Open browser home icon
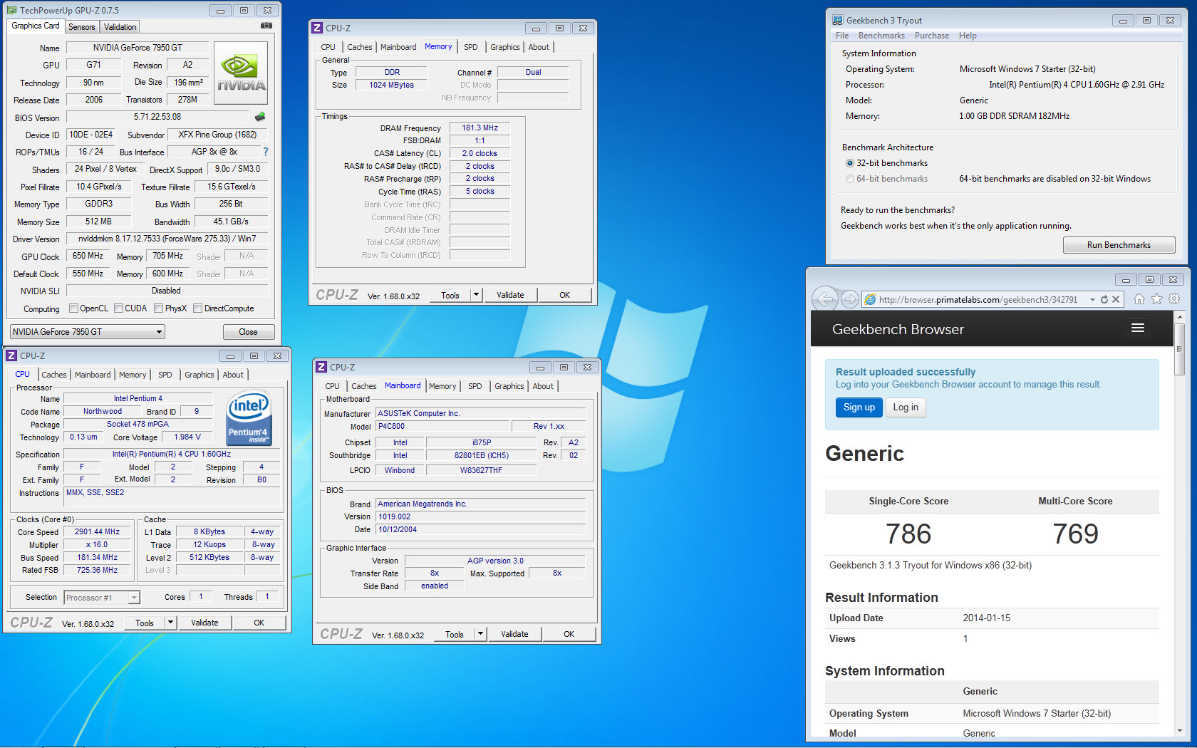The height and width of the screenshot is (748, 1197). (1139, 299)
